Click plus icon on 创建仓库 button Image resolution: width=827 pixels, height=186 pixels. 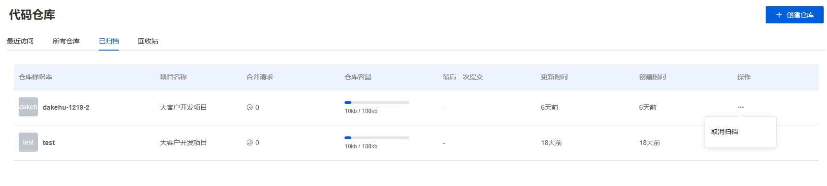click(x=779, y=15)
